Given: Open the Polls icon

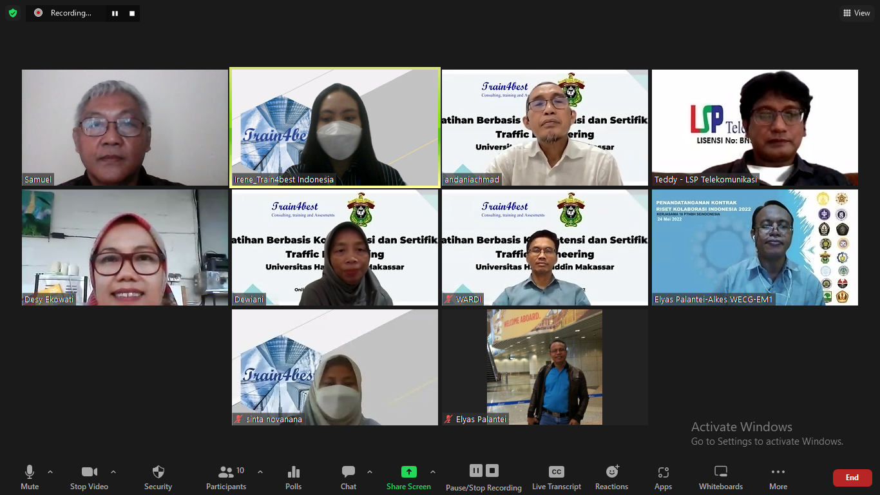Looking at the screenshot, I should click(293, 478).
